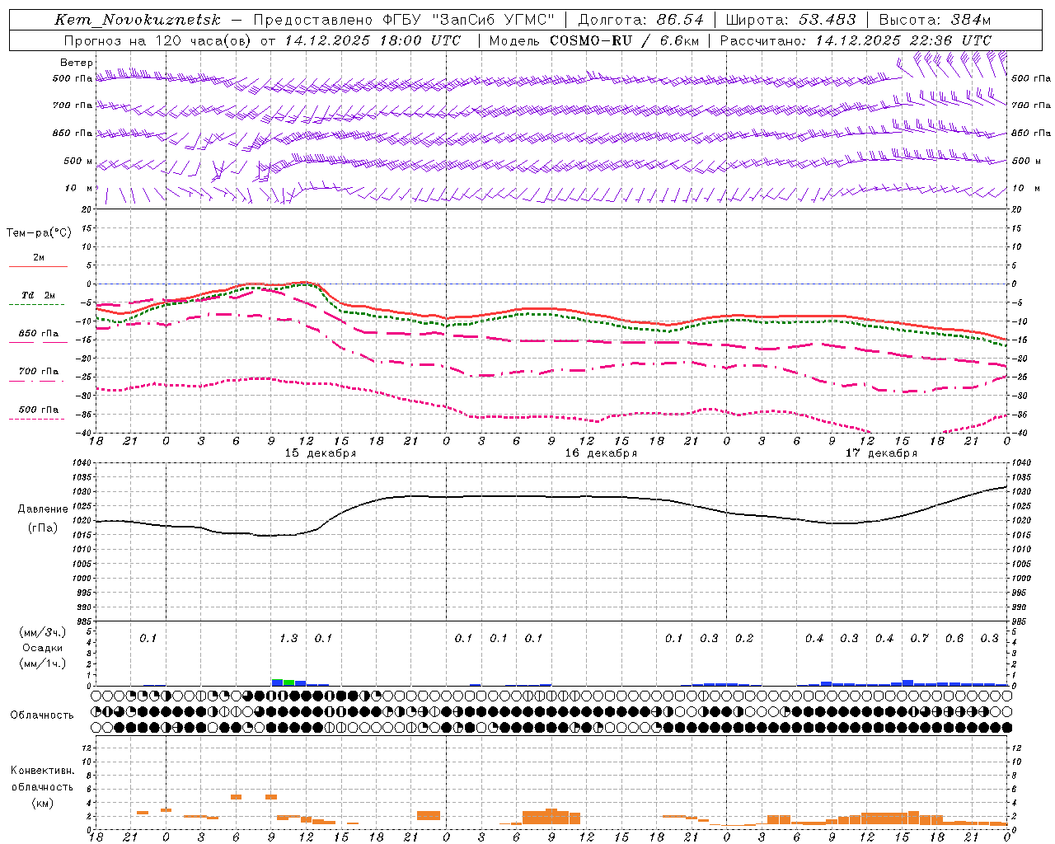Click the 'Высота: 384м' header value
Screen dimensions: 1055x844
pyautogui.click(x=935, y=20)
